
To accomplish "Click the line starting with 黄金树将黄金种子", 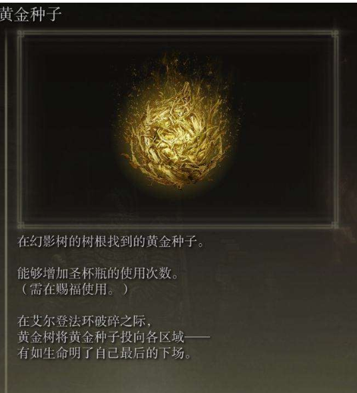I will coord(114,337).
